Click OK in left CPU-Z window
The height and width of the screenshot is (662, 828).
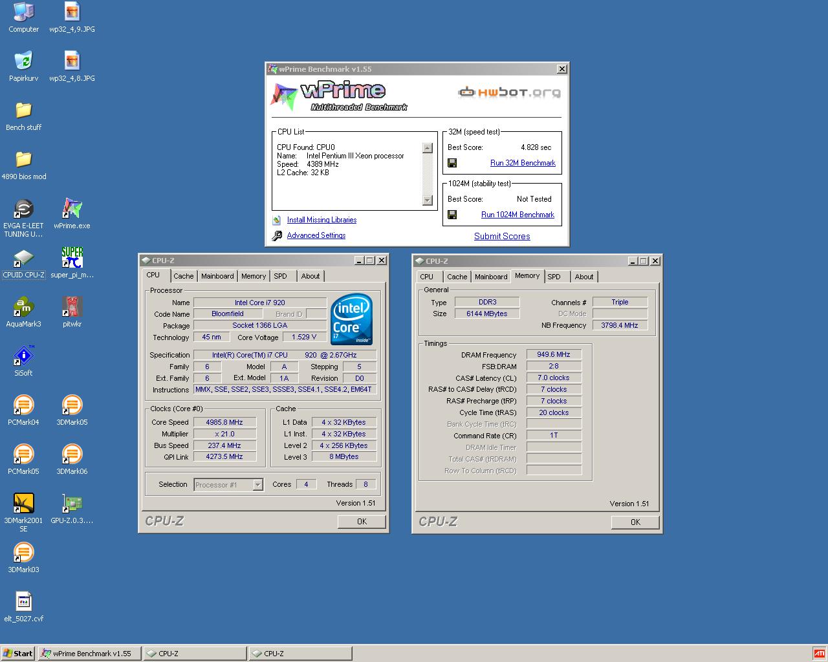(x=362, y=522)
